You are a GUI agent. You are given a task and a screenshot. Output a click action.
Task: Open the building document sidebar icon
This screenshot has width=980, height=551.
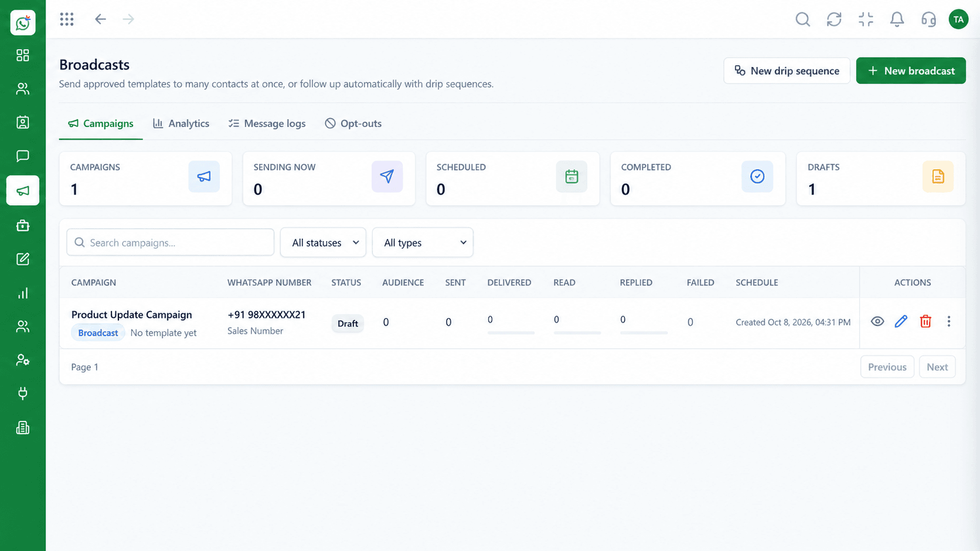coord(23,428)
